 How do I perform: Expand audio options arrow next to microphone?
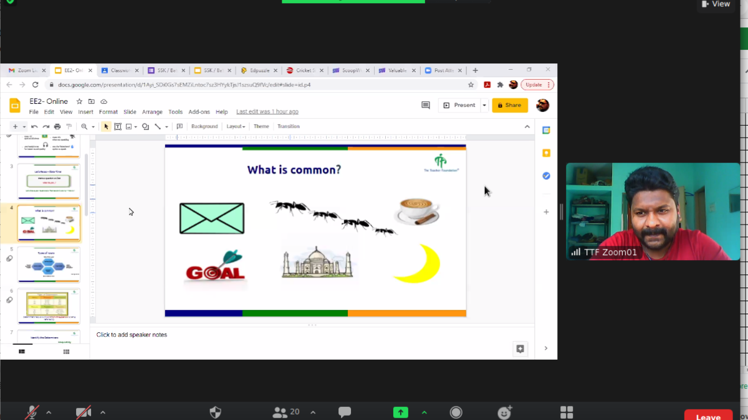point(49,413)
